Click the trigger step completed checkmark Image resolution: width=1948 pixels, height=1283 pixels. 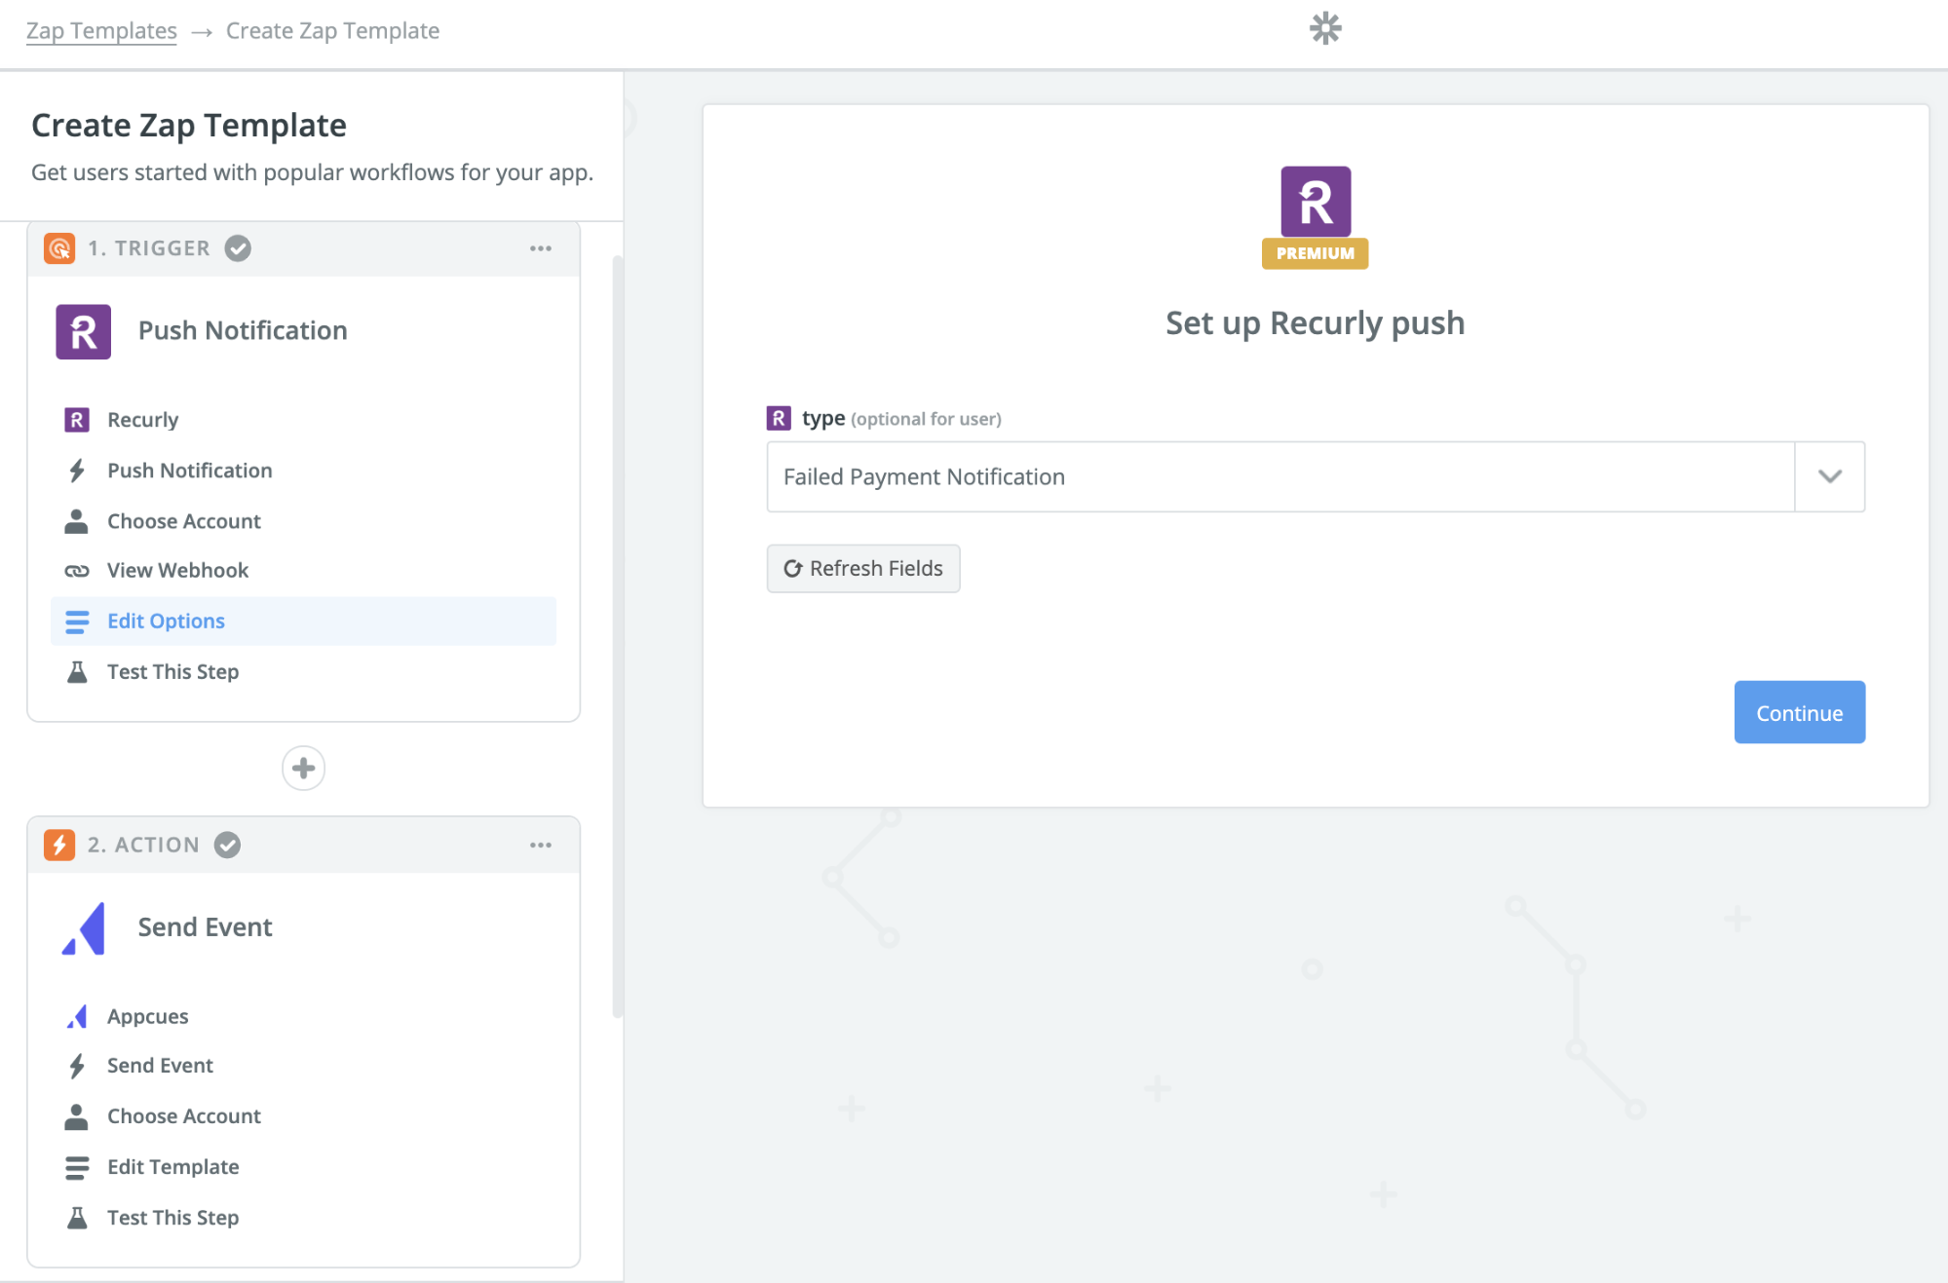tap(238, 248)
